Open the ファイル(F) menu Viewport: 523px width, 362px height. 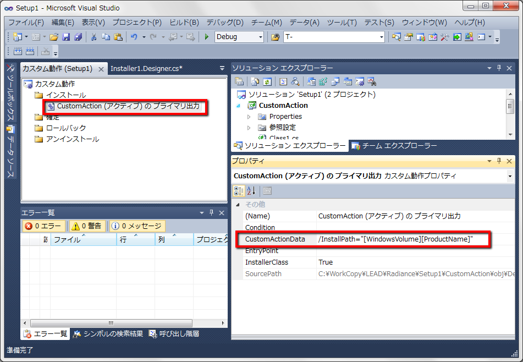[26, 23]
